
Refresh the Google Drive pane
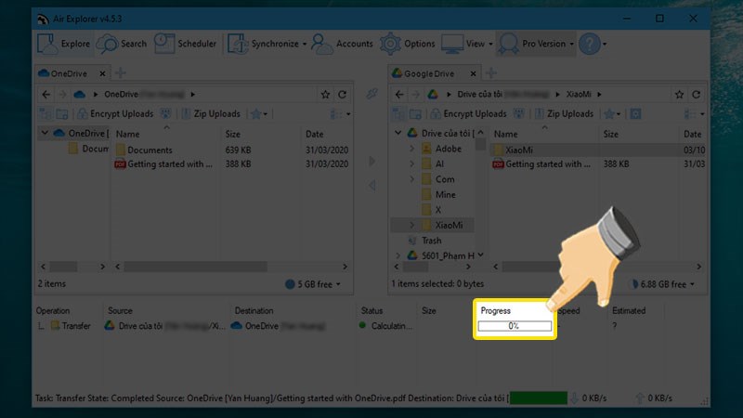[696, 95]
